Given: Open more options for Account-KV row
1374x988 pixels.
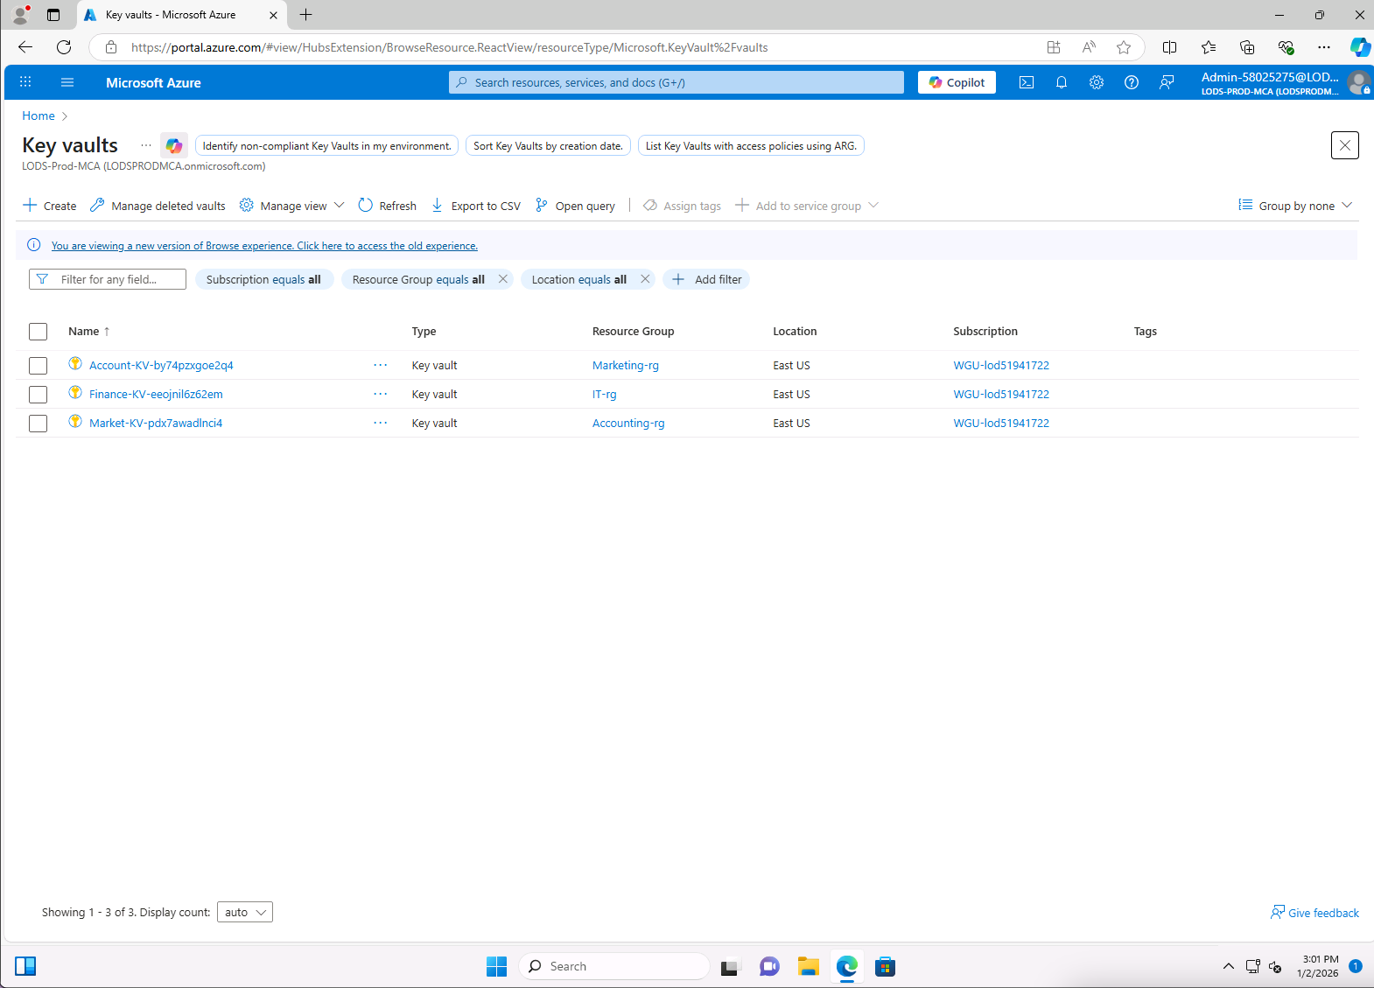Looking at the screenshot, I should pyautogui.click(x=381, y=365).
